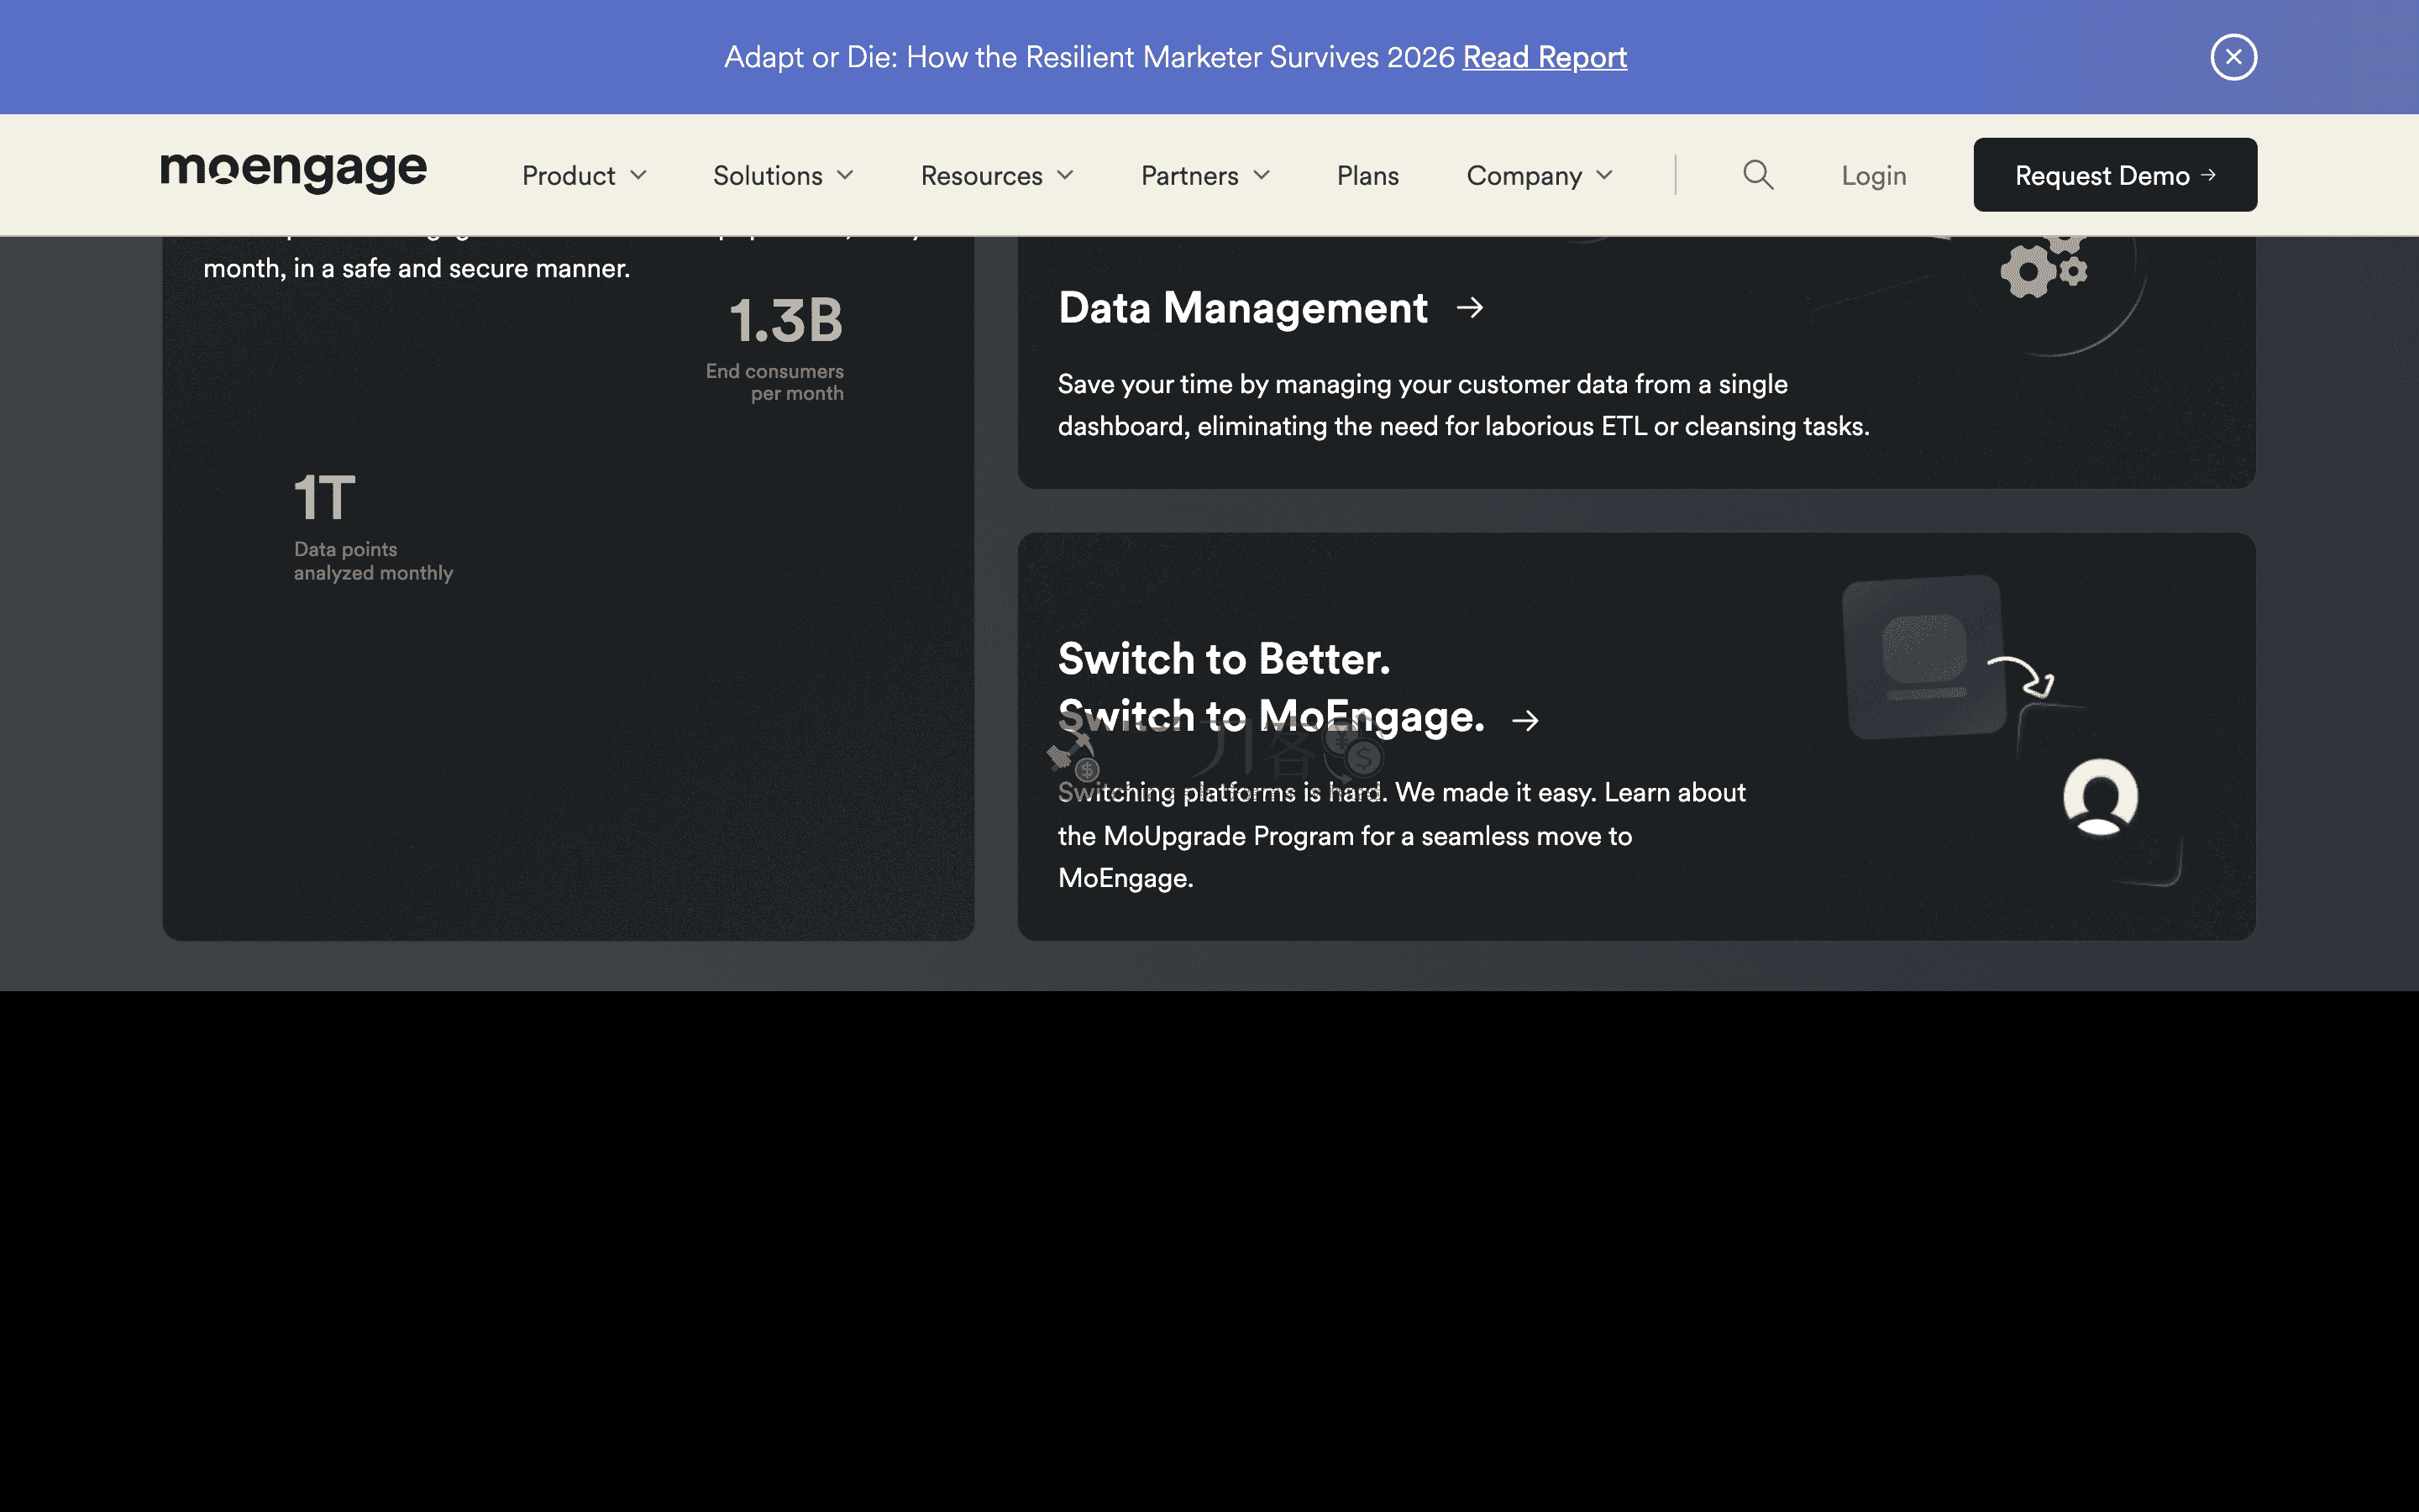Go to the Plans page
This screenshot has height=1512, width=2419.
coord(1367,176)
